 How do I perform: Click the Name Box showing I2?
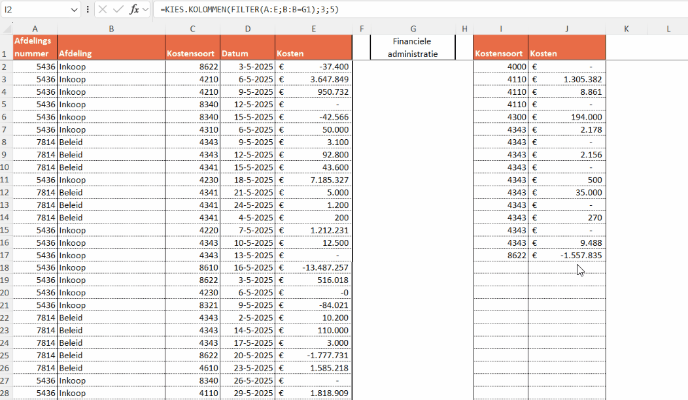tap(36, 10)
